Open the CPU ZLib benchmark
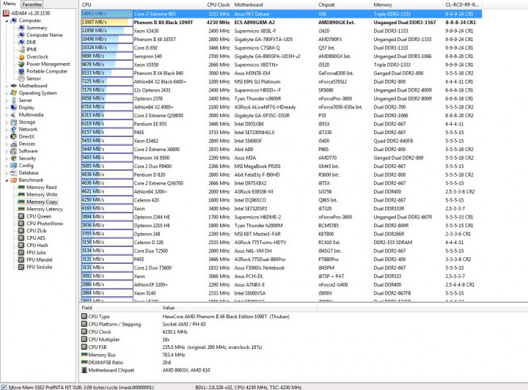 pyautogui.click(x=37, y=231)
